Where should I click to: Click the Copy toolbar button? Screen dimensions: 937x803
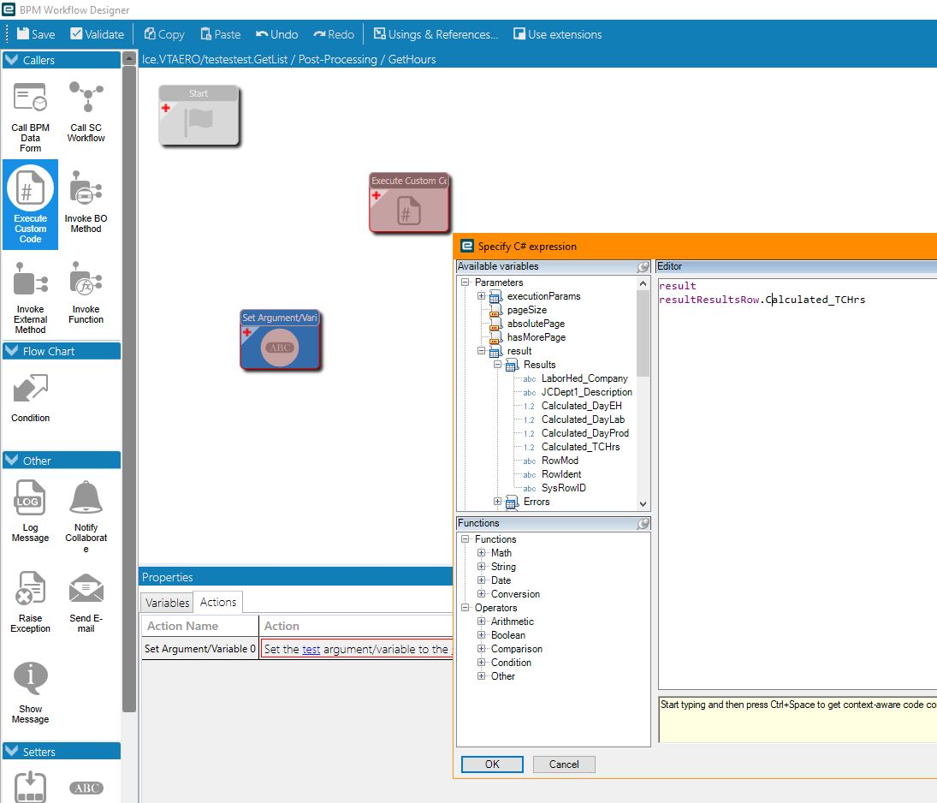click(164, 34)
